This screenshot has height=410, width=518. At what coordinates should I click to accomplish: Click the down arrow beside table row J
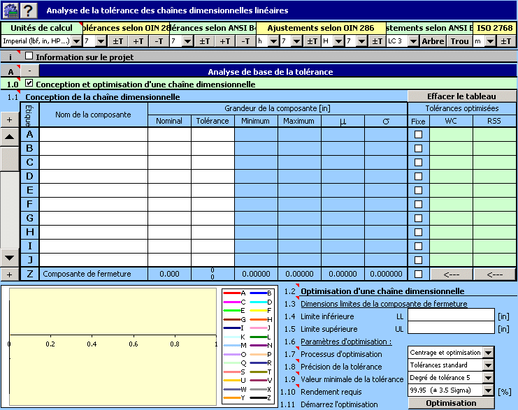click(x=10, y=258)
